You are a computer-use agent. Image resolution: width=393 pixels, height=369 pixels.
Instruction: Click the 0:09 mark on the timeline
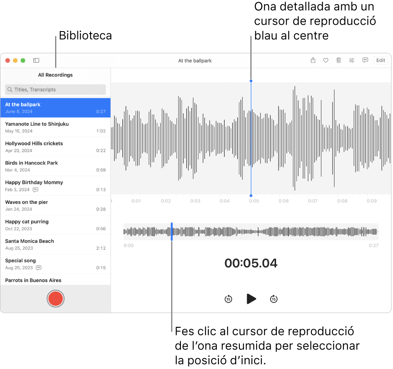pos(372,201)
